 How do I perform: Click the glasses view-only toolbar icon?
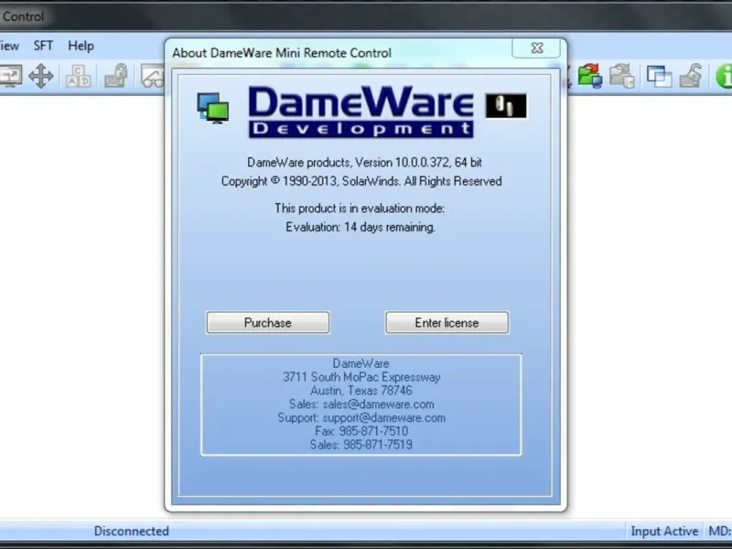153,77
